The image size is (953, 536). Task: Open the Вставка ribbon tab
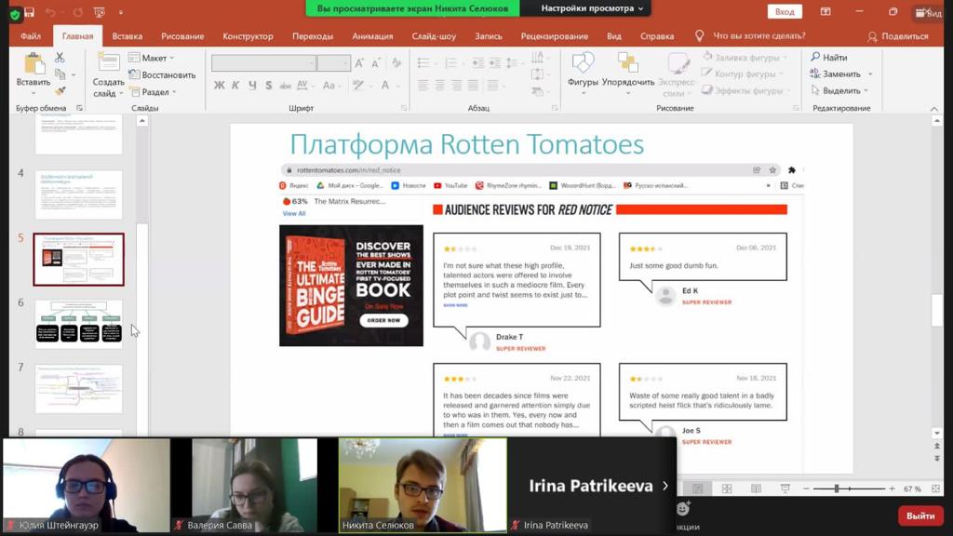pos(127,36)
